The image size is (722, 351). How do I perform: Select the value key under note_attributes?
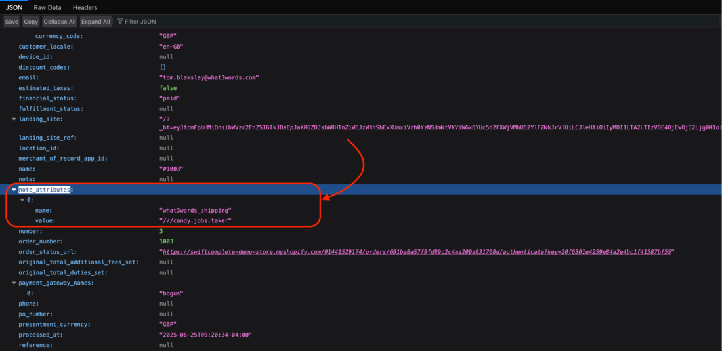pyautogui.click(x=45, y=221)
